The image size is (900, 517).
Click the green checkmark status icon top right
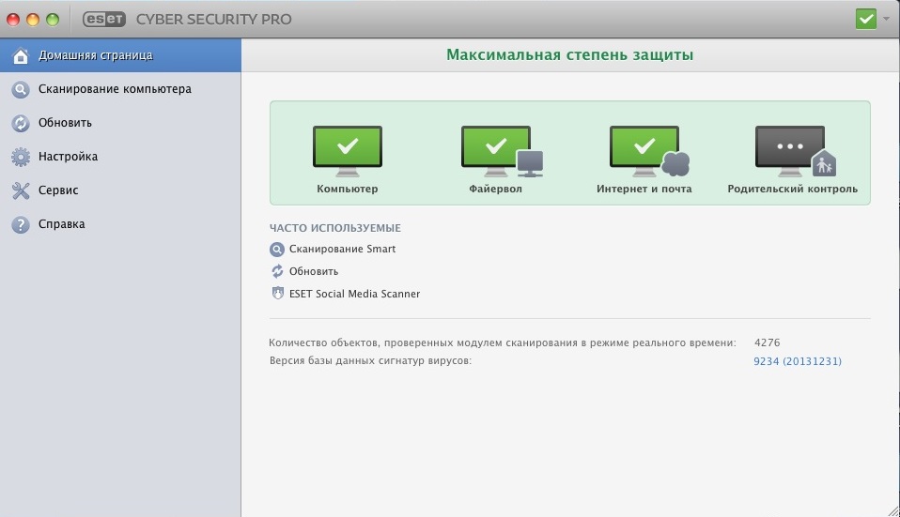865,19
